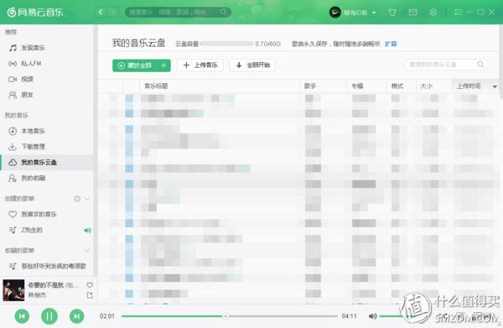The width and height of the screenshot is (503, 328).
Task: Click the 上传音乐 button
Action: click(x=200, y=65)
